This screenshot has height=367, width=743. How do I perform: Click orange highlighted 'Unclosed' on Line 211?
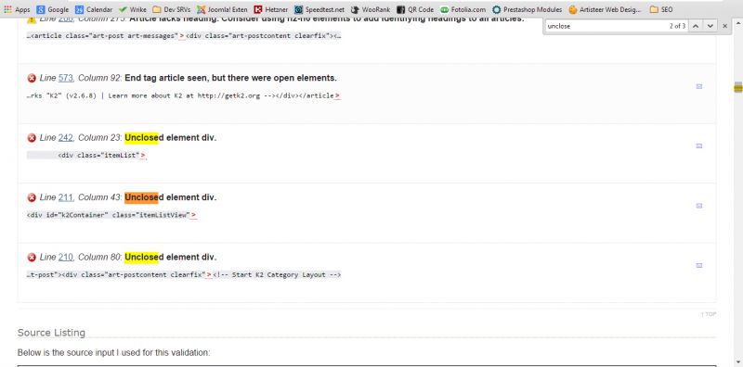pos(141,197)
